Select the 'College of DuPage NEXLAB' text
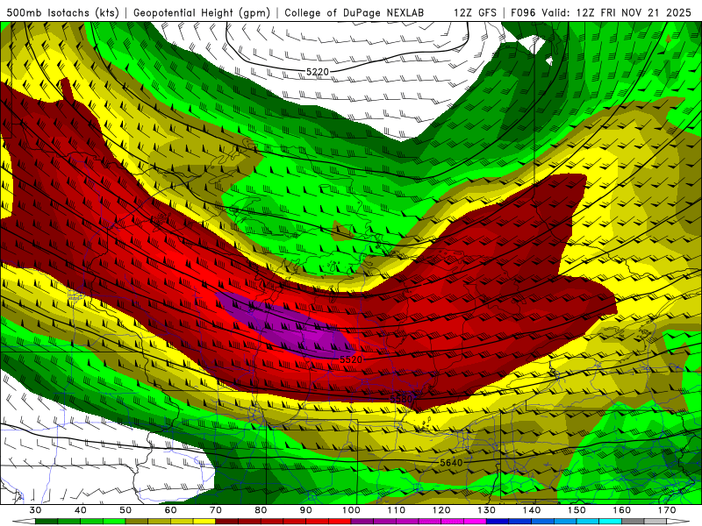This screenshot has height=526, width=702. 355,12
